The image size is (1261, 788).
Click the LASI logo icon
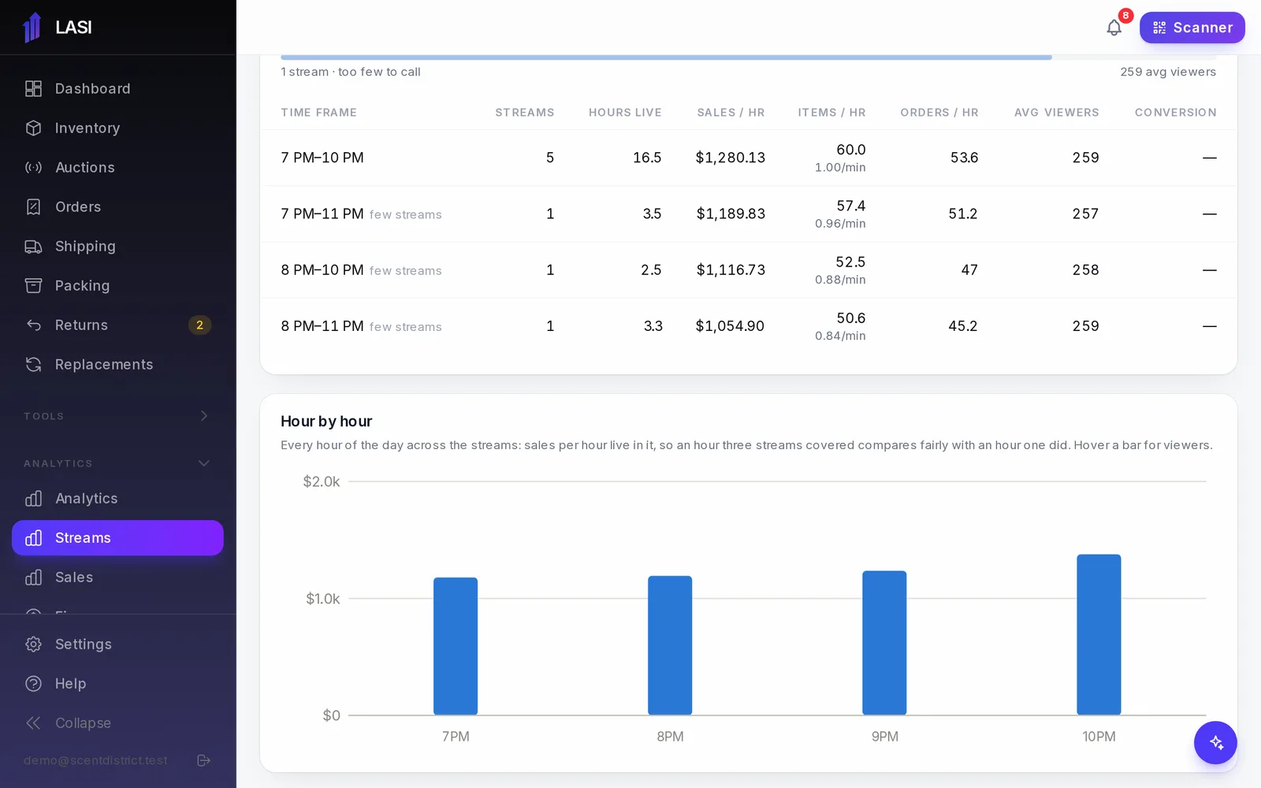tap(32, 28)
